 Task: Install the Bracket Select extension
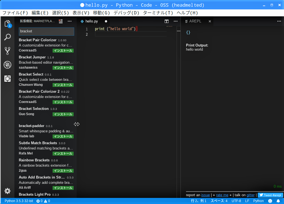pyautogui.click(x=63, y=85)
